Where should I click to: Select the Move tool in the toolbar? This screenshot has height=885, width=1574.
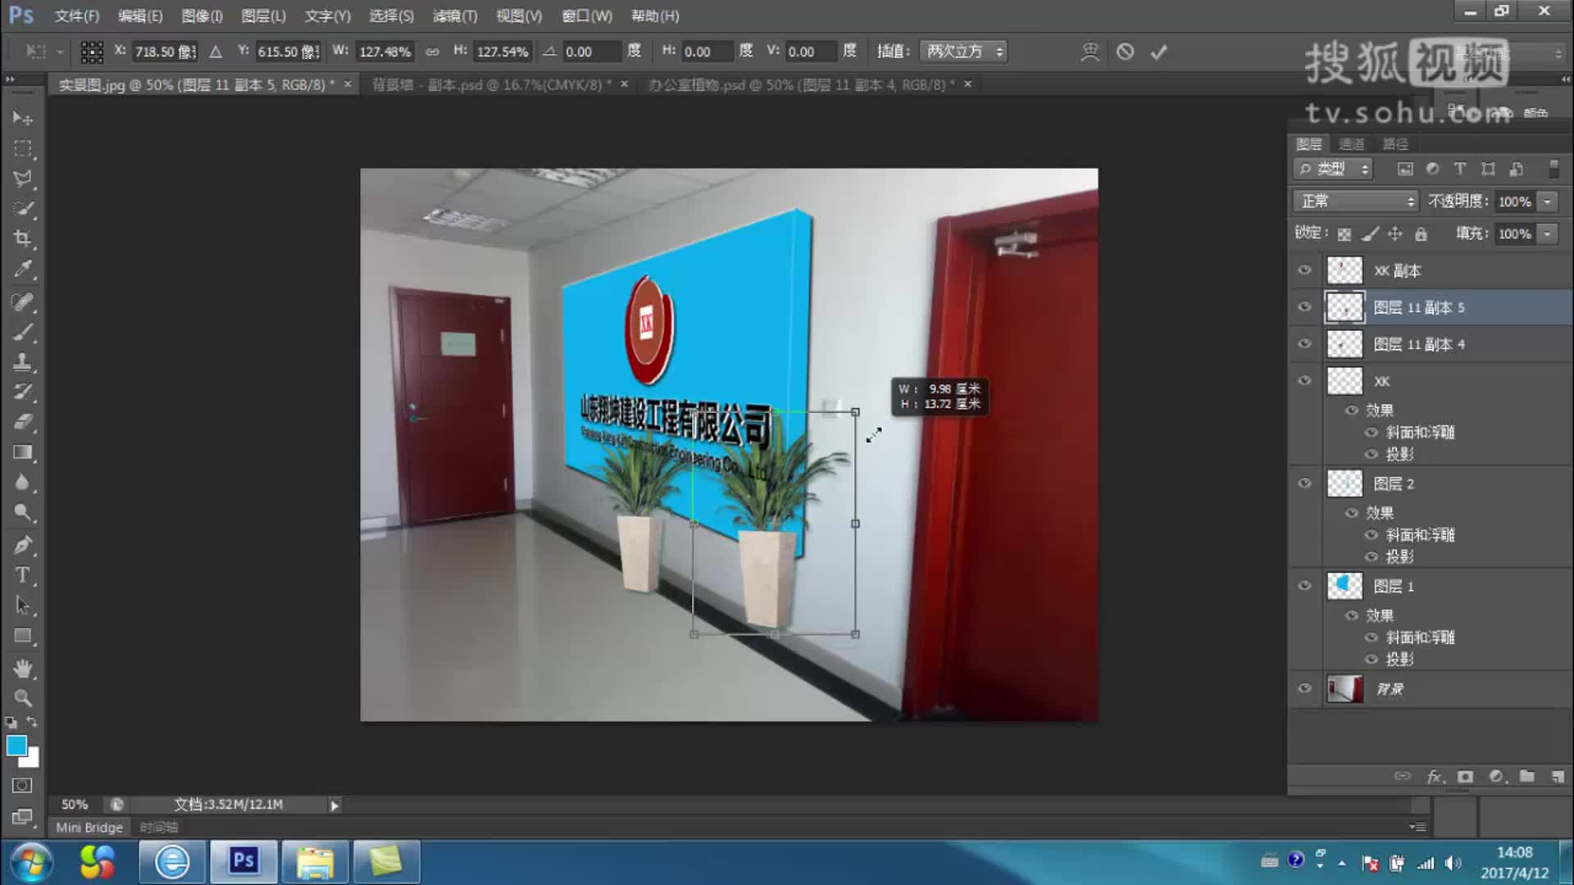(22, 117)
